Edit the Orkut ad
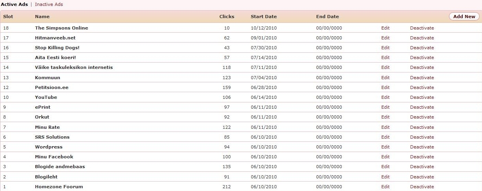 [x=385, y=117]
